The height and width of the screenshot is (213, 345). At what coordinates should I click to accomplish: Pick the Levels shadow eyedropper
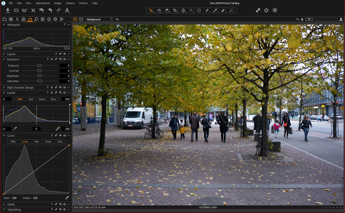(15, 129)
